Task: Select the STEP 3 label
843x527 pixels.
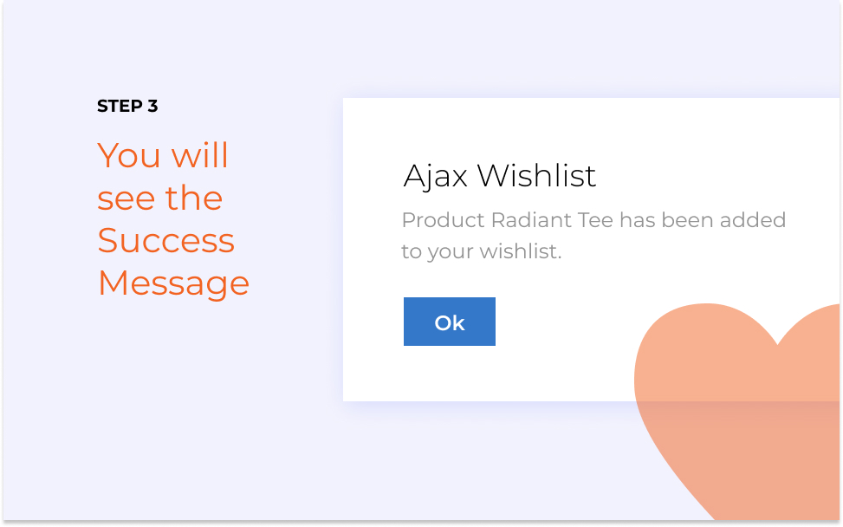Action: [127, 106]
